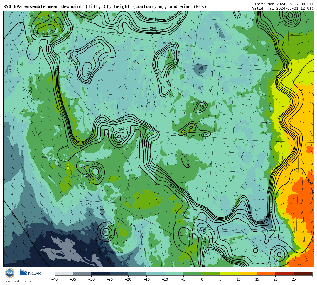
Task: Click the Valid: Fri 2024-05-31 12 UTC text
Action: pos(283,8)
